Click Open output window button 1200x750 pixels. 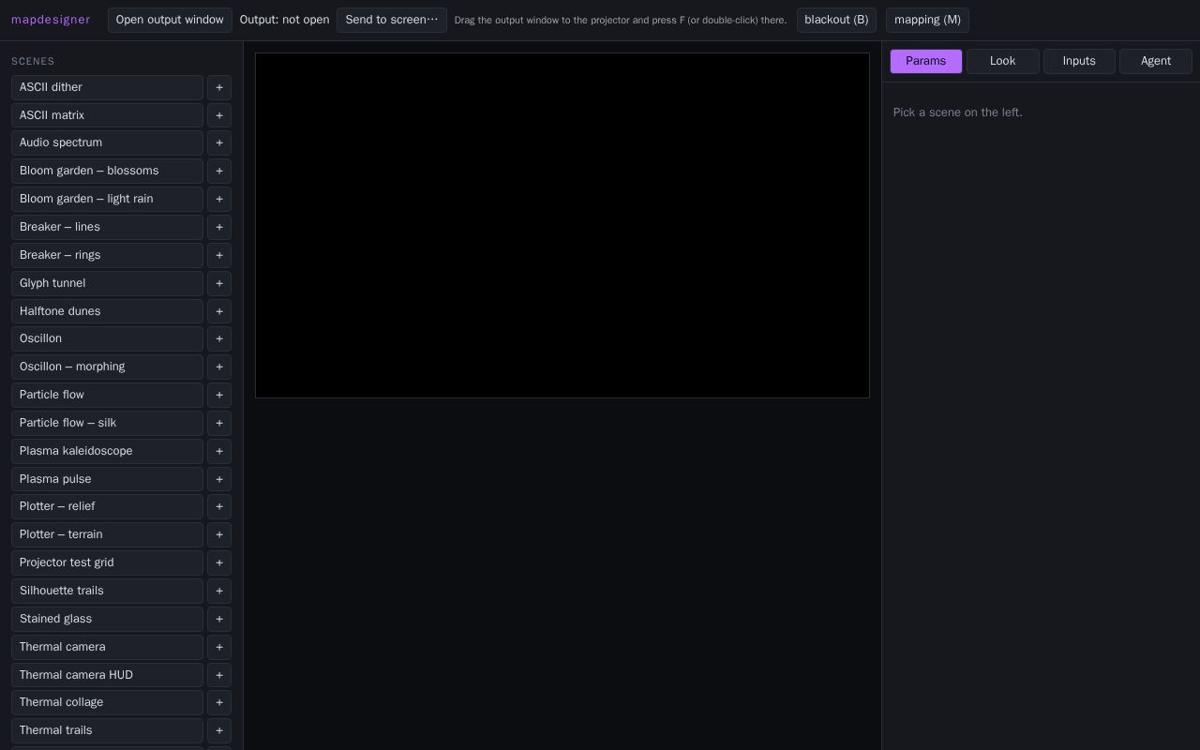point(170,20)
